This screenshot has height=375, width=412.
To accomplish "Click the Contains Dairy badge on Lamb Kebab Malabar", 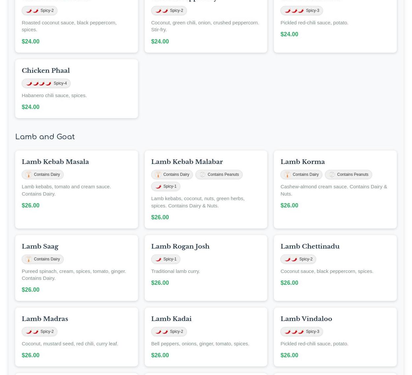I will tap(172, 174).
